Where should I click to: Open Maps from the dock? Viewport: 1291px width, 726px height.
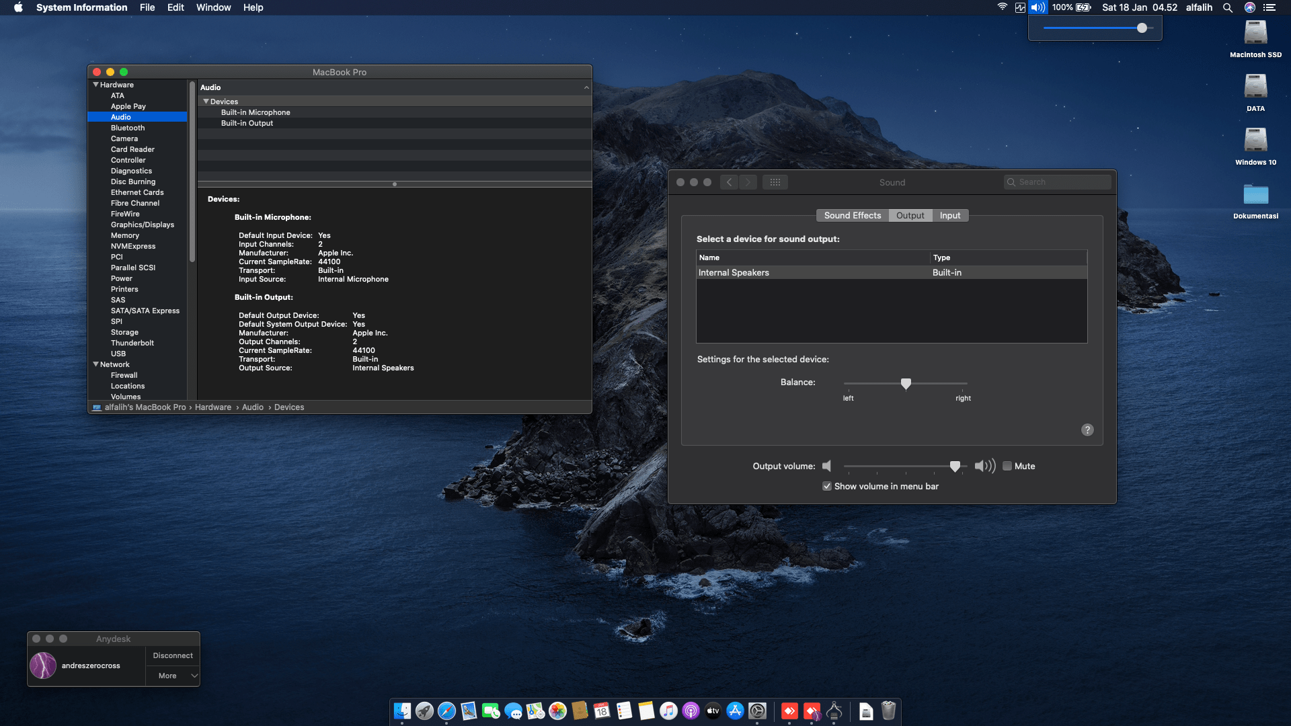pos(535,711)
